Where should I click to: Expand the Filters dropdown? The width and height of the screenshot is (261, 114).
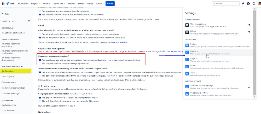(x=47, y=3)
